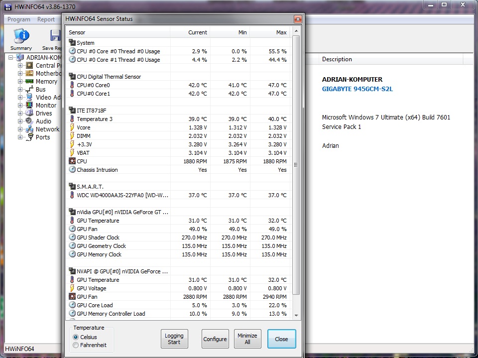Select the Memory module icon in tree
This screenshot has height=358, width=478.
click(29, 81)
